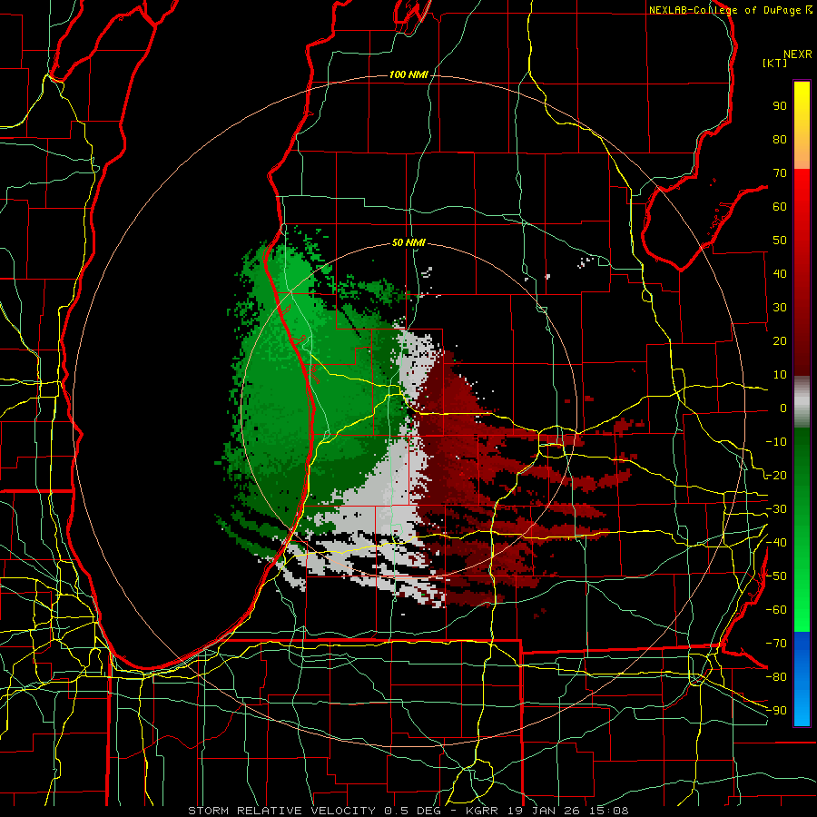The image size is (817, 817).
Task: Click the 30 value on the velocity scale
Action: (780, 308)
